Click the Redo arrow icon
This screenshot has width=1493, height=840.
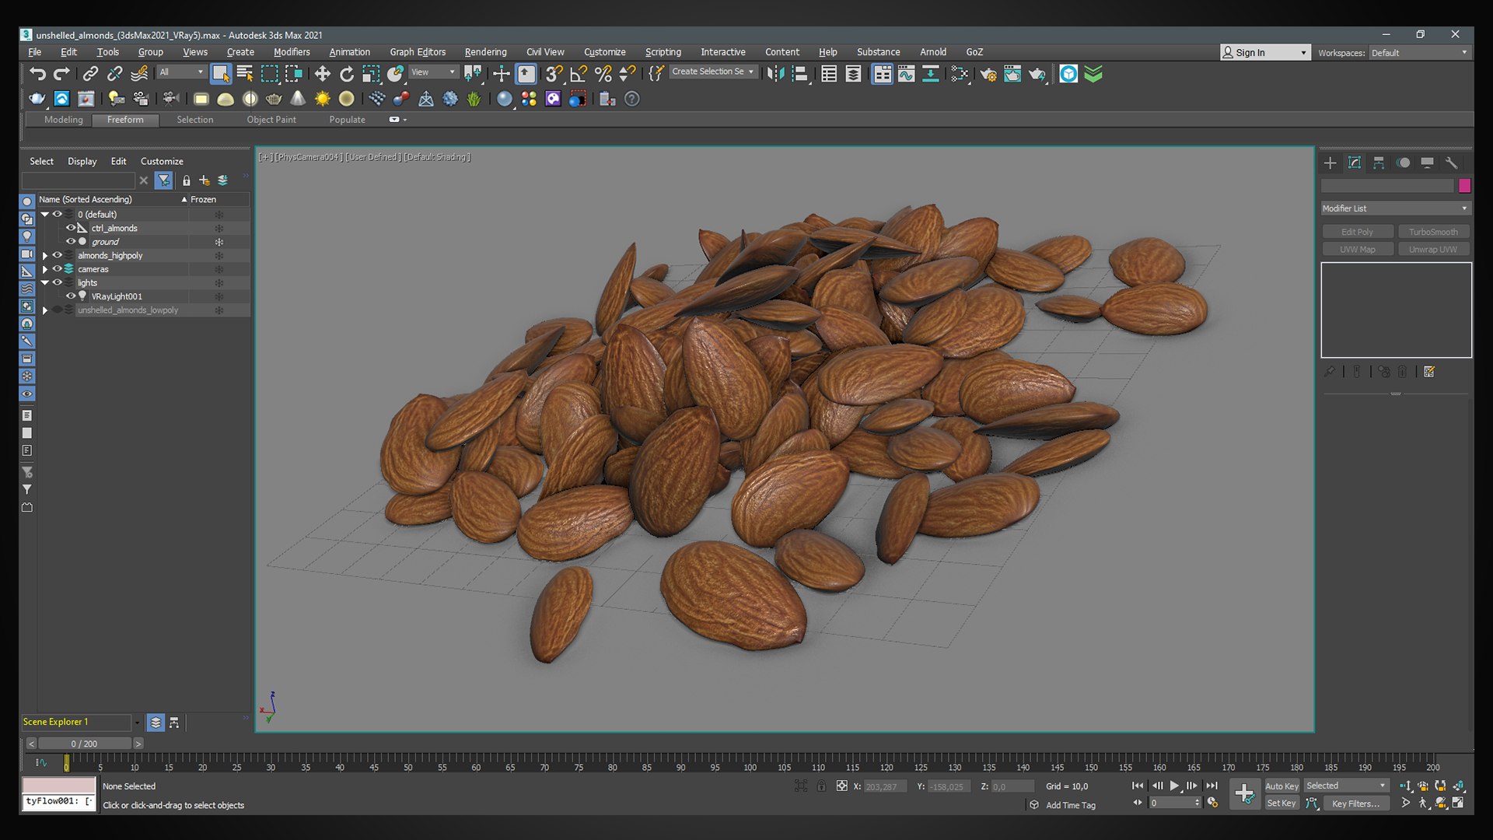[61, 73]
